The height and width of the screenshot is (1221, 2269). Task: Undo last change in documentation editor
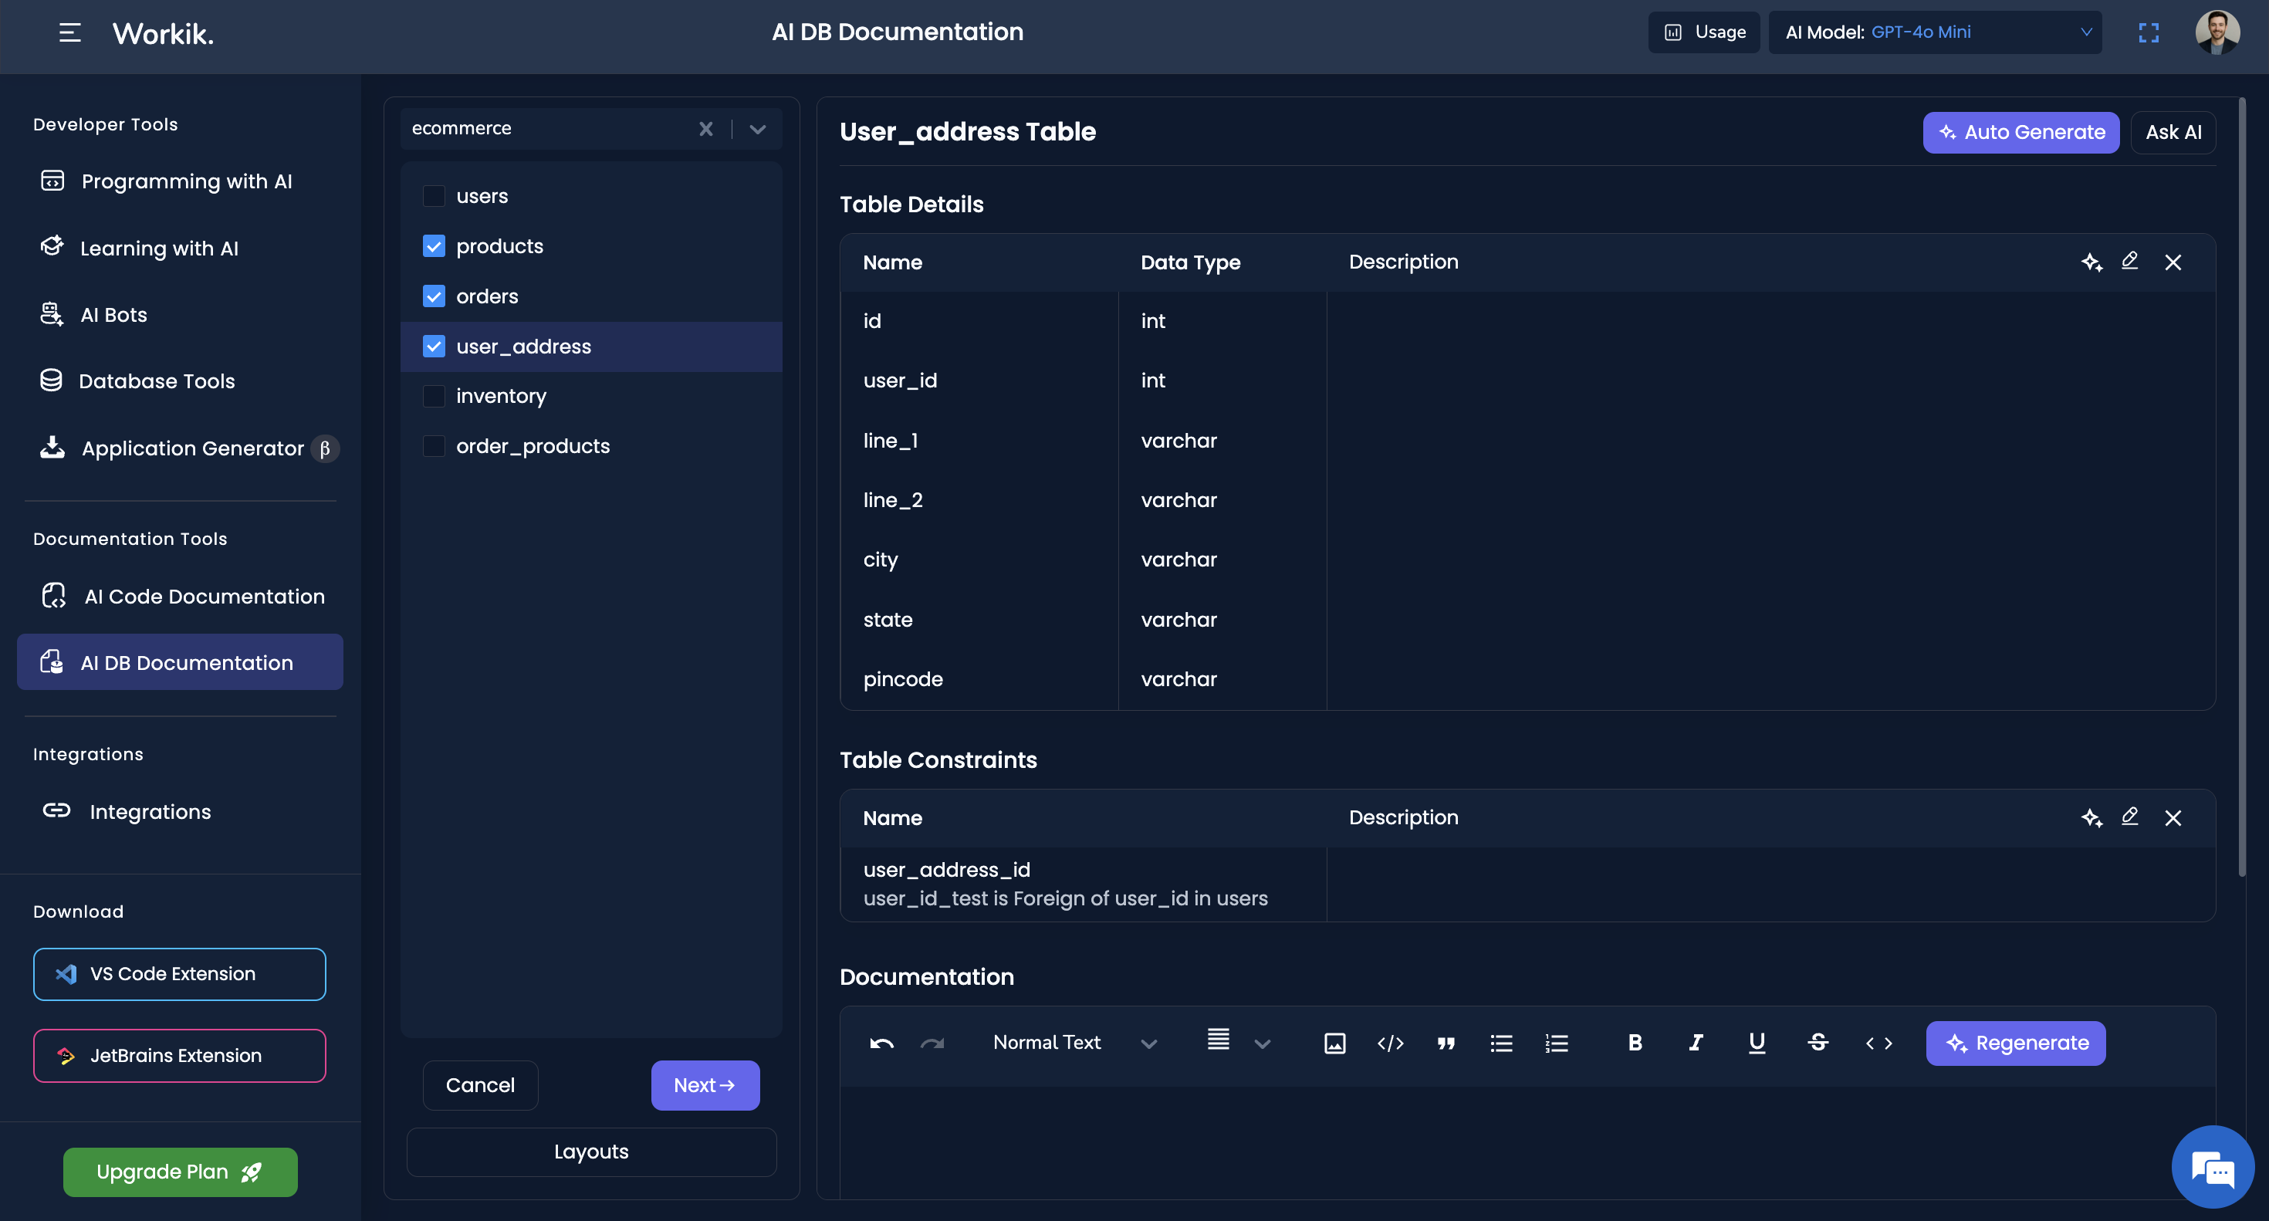point(881,1043)
